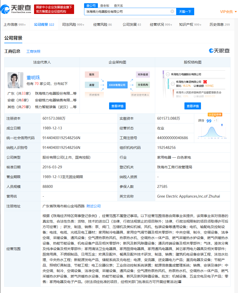Collapse the 珠海格力电器股份有限公司 equity node
The image size is (238, 293).
click(167, 74)
